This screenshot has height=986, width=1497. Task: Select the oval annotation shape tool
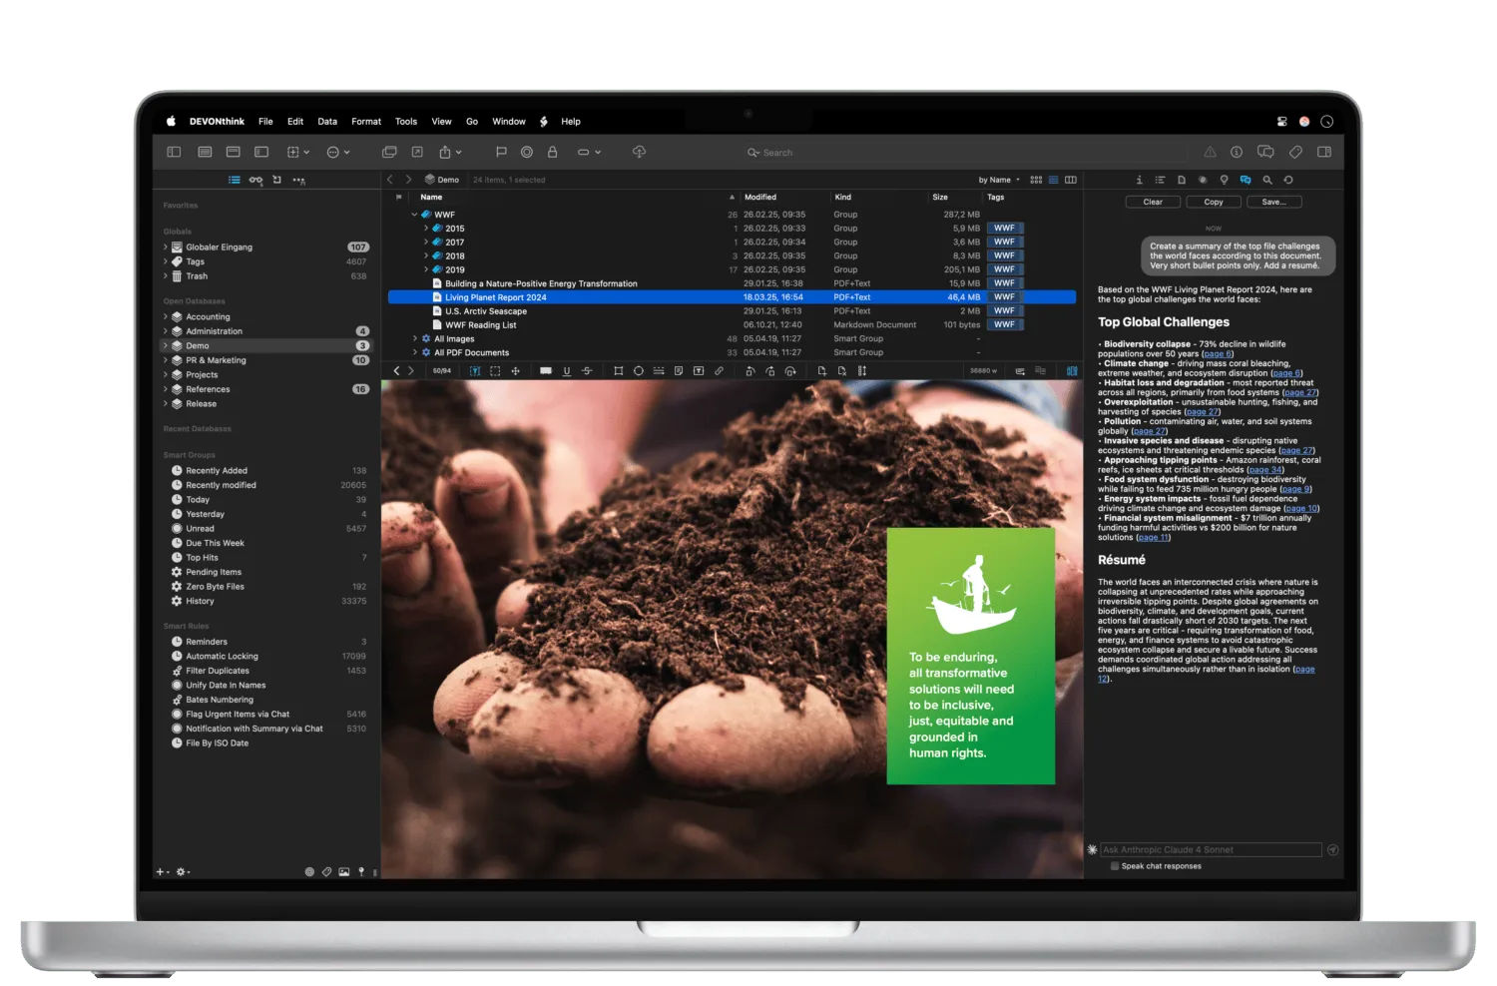[640, 370]
